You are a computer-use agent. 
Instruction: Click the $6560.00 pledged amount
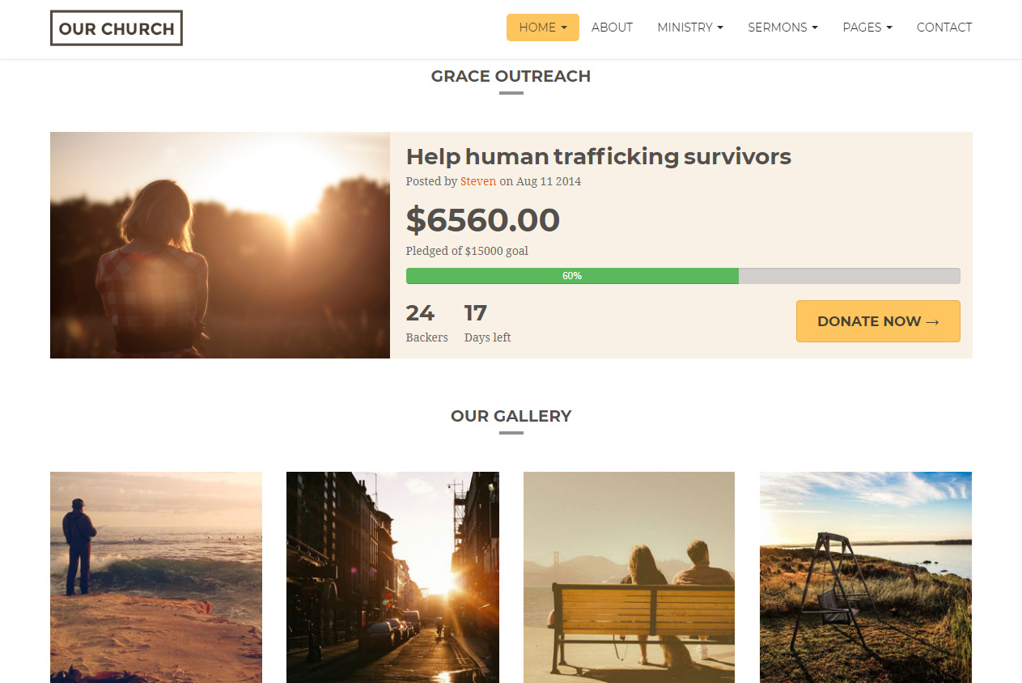click(482, 220)
